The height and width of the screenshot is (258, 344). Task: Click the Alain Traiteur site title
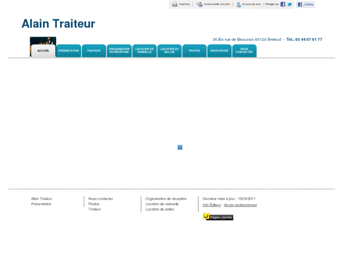tap(58, 24)
